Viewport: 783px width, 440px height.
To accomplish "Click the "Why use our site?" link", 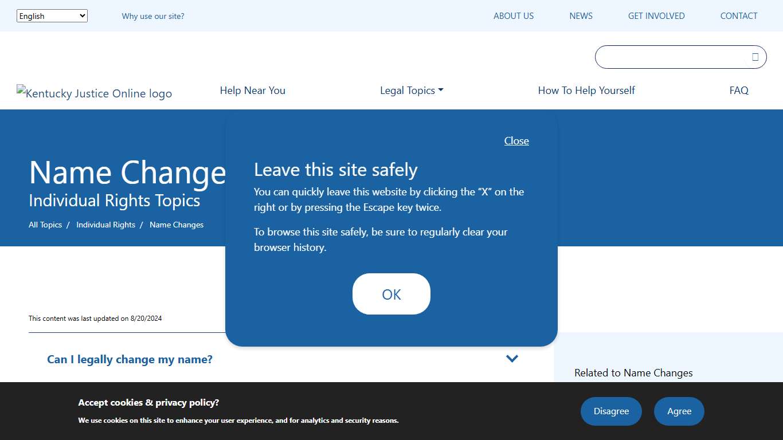I will (x=152, y=16).
